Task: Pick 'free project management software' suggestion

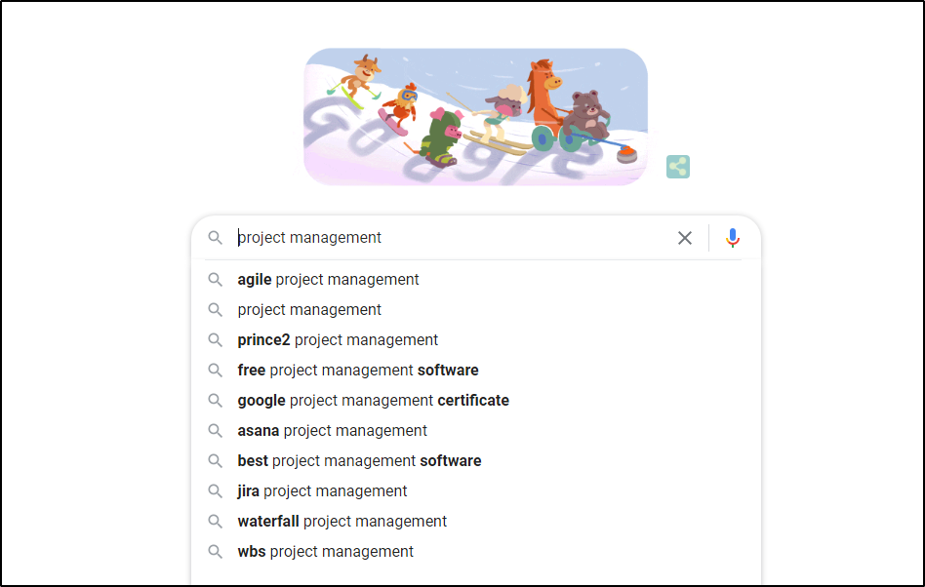Action: point(358,371)
